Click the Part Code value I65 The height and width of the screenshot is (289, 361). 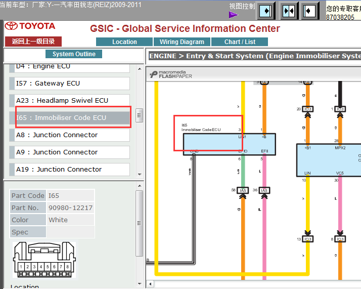70,195
